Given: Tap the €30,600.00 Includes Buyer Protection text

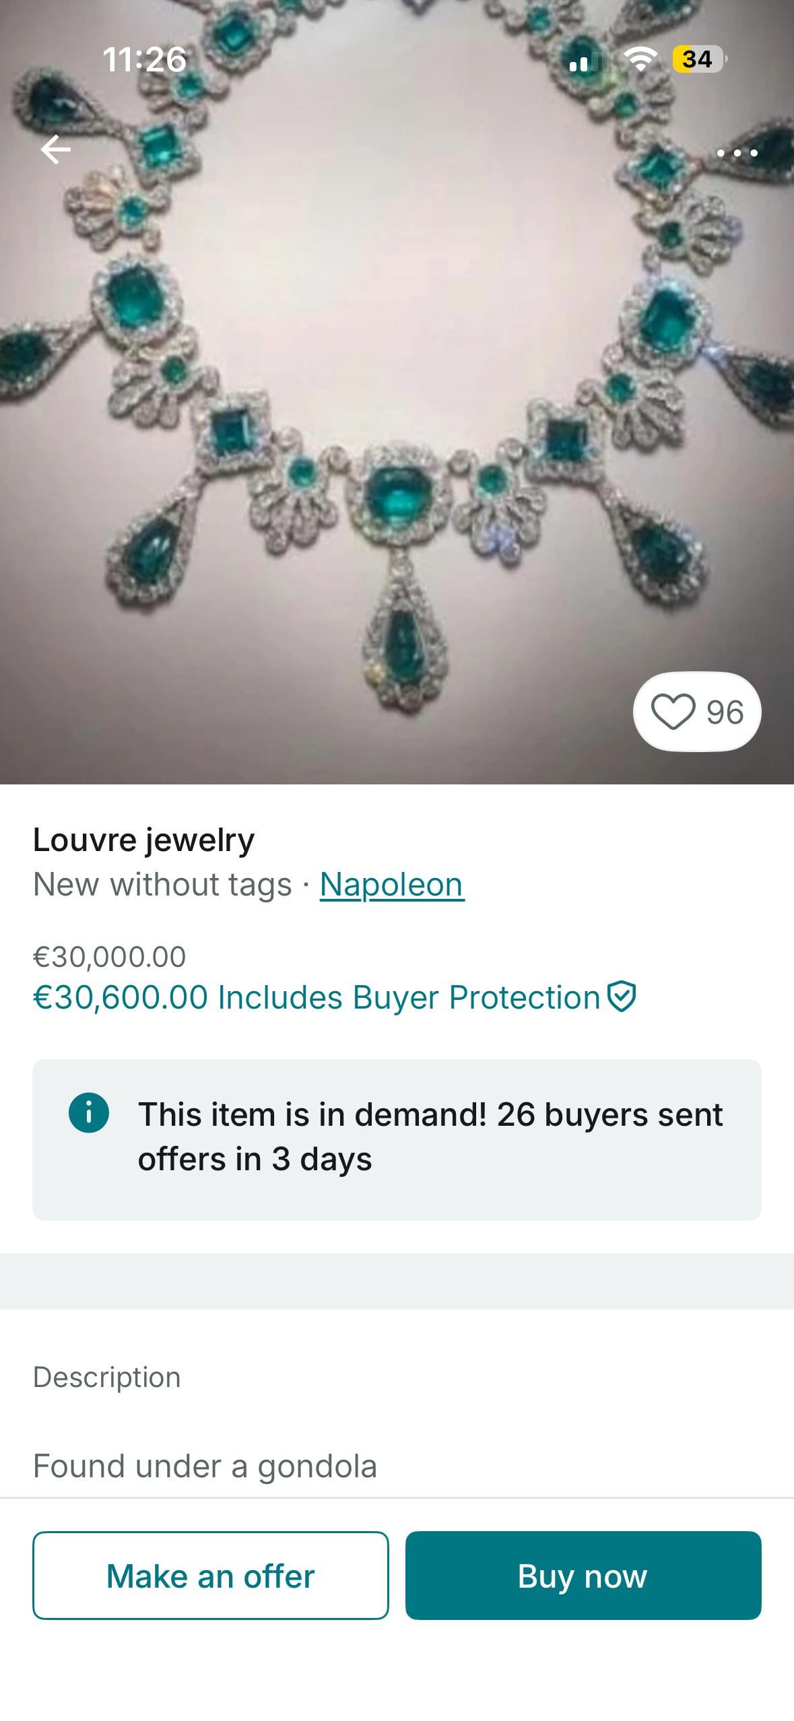Looking at the screenshot, I should click(317, 997).
